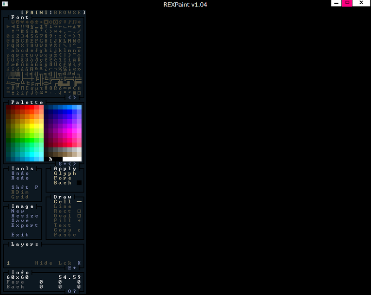371x295 pixels.
Task: Choose the sun burst glyph
Action: (x=79, y=22)
